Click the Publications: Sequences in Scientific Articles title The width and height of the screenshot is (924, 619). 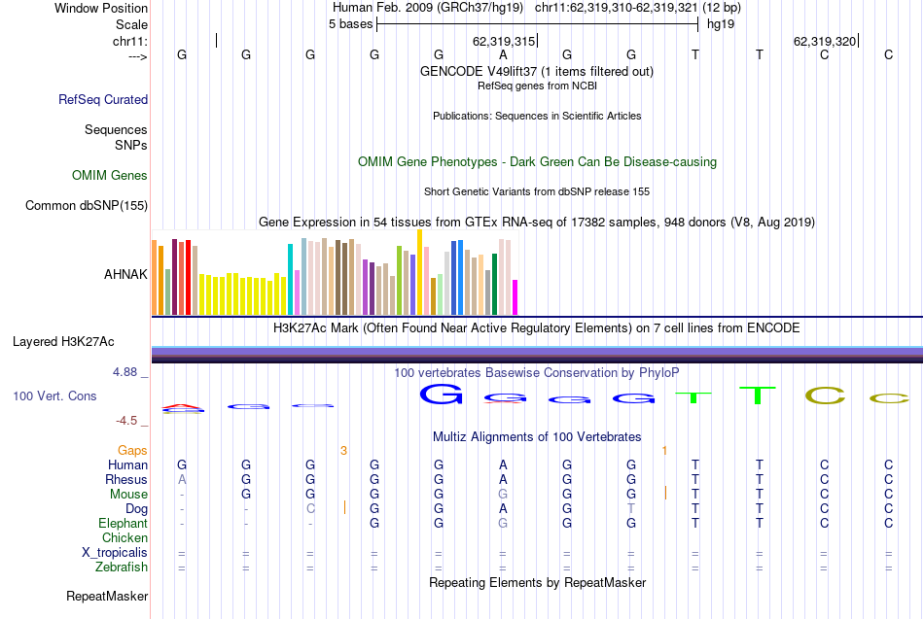pyautogui.click(x=537, y=116)
